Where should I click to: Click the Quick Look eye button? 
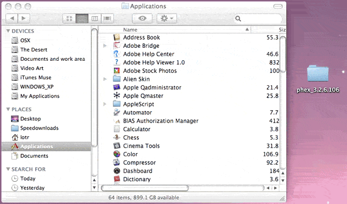click(x=142, y=18)
